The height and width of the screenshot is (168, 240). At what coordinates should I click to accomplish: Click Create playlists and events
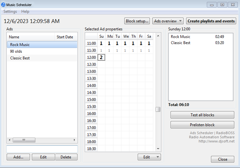coord(211,21)
